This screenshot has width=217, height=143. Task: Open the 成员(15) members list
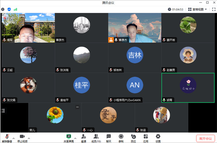tap(96, 138)
